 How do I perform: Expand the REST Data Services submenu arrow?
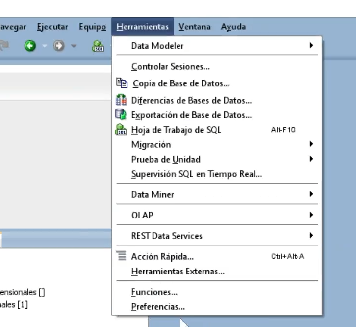(311, 235)
